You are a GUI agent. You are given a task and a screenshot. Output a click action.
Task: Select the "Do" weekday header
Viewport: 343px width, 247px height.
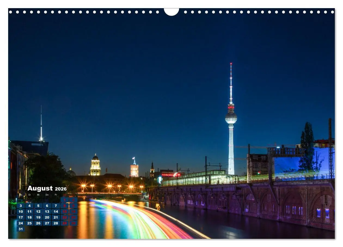[x=47, y=195]
